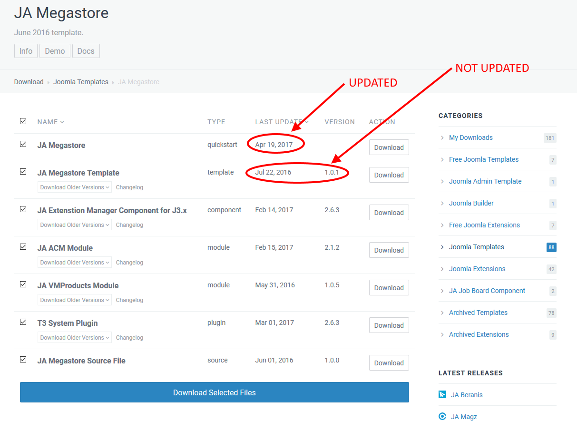
Task: Click T3 System Plugin name
Action: [x=68, y=323]
